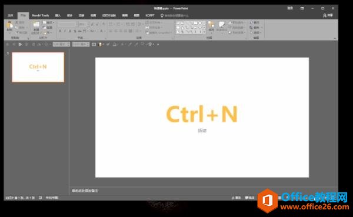353x217 pixels.
Task: Apply bold formatting with the B icon
Action: (60, 31)
